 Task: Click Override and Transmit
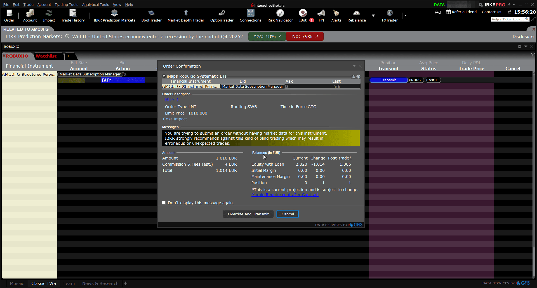coord(248,214)
